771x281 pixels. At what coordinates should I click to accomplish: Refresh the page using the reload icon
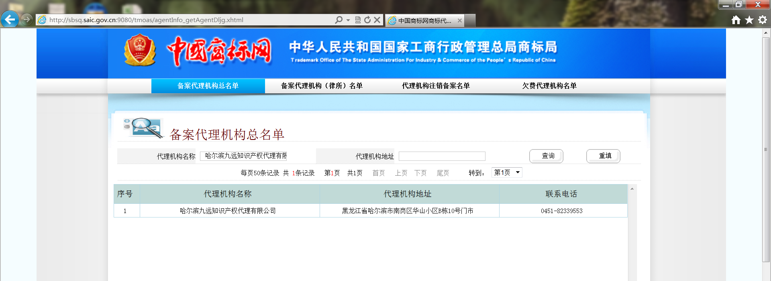point(367,20)
